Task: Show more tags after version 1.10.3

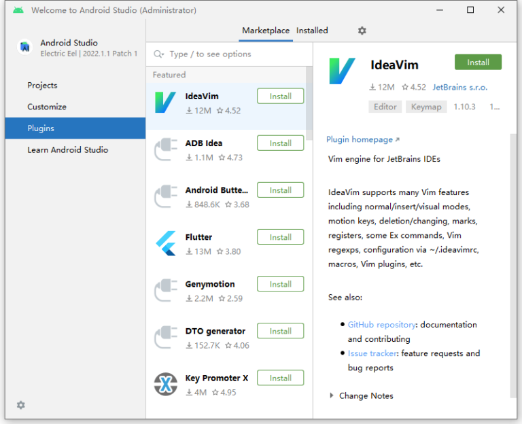Action: pyautogui.click(x=494, y=107)
